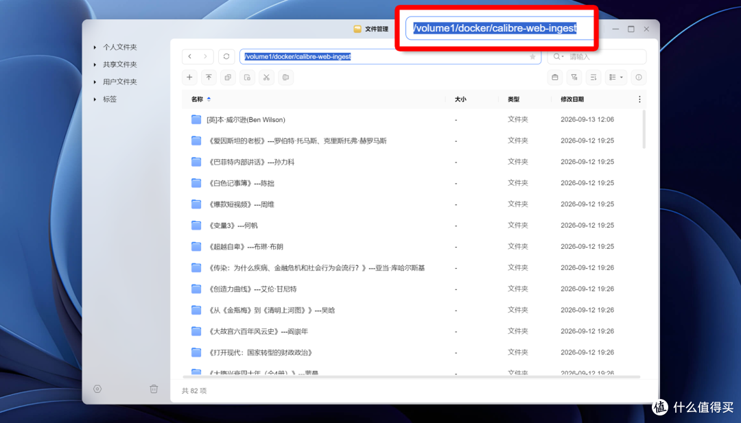The image size is (741, 423).
Task: Go forward with the navigation arrow
Action: coord(205,57)
